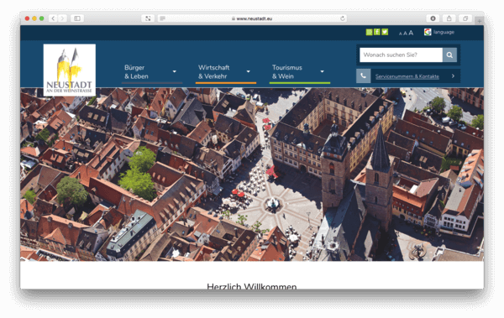
Task: Select the medium font size A
Action: (405, 33)
